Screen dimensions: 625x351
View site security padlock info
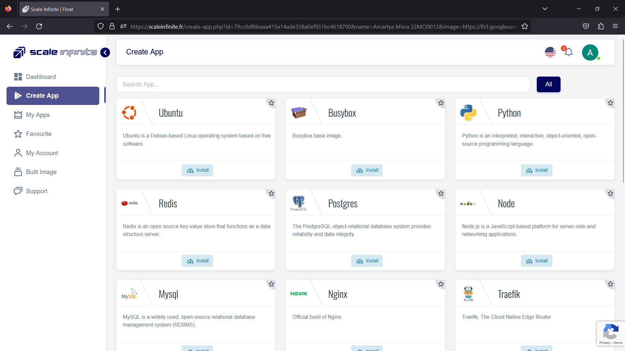pyautogui.click(x=112, y=26)
